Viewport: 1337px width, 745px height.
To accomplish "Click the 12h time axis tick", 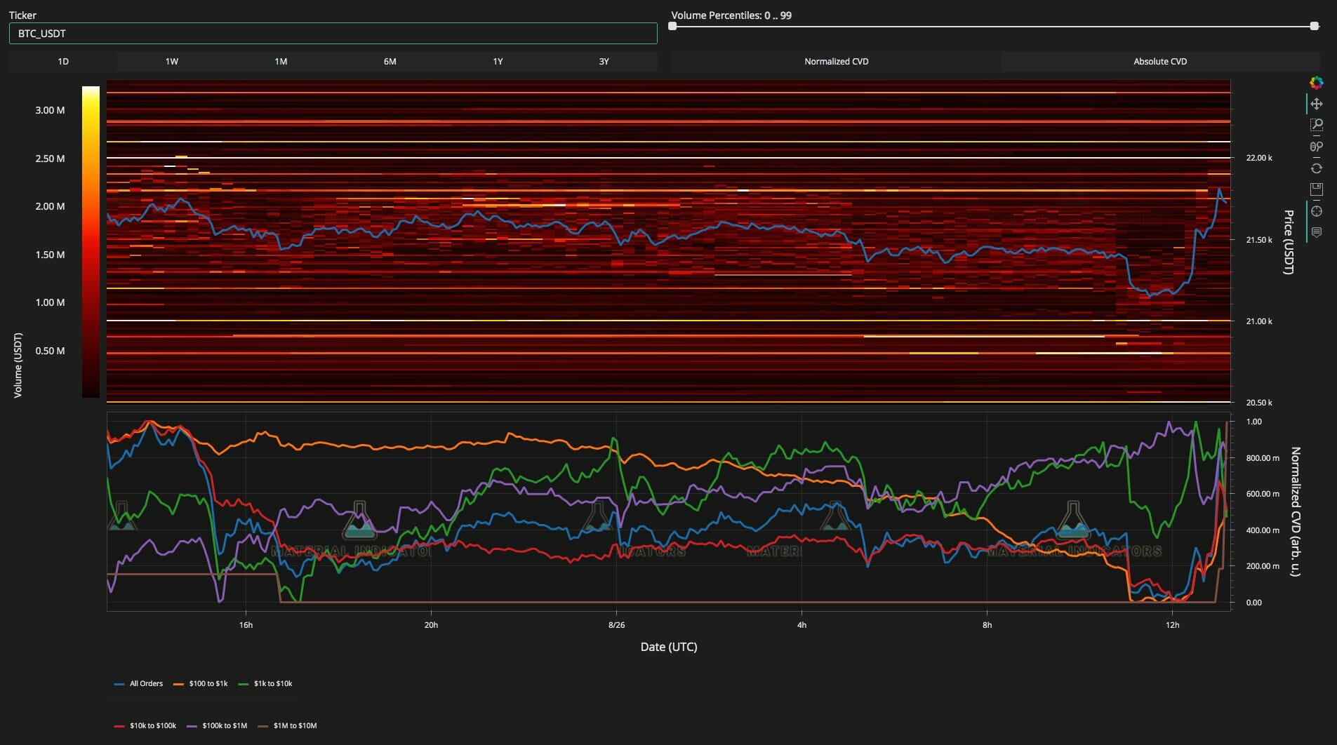I will point(1173,625).
